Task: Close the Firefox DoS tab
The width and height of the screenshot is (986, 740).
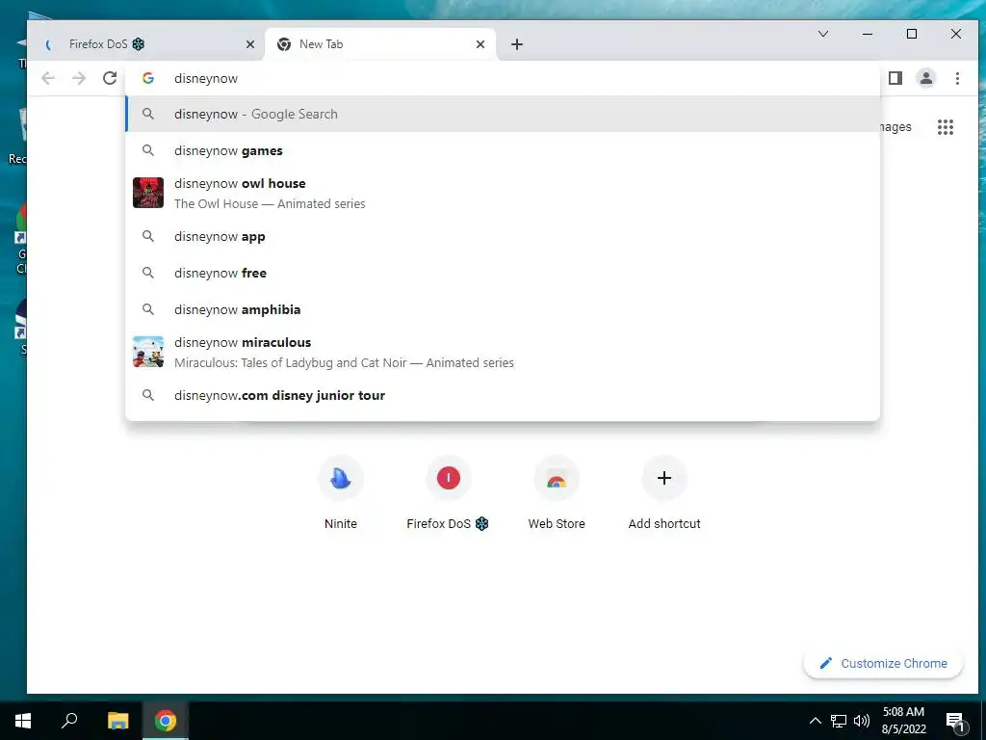Action: click(x=250, y=44)
